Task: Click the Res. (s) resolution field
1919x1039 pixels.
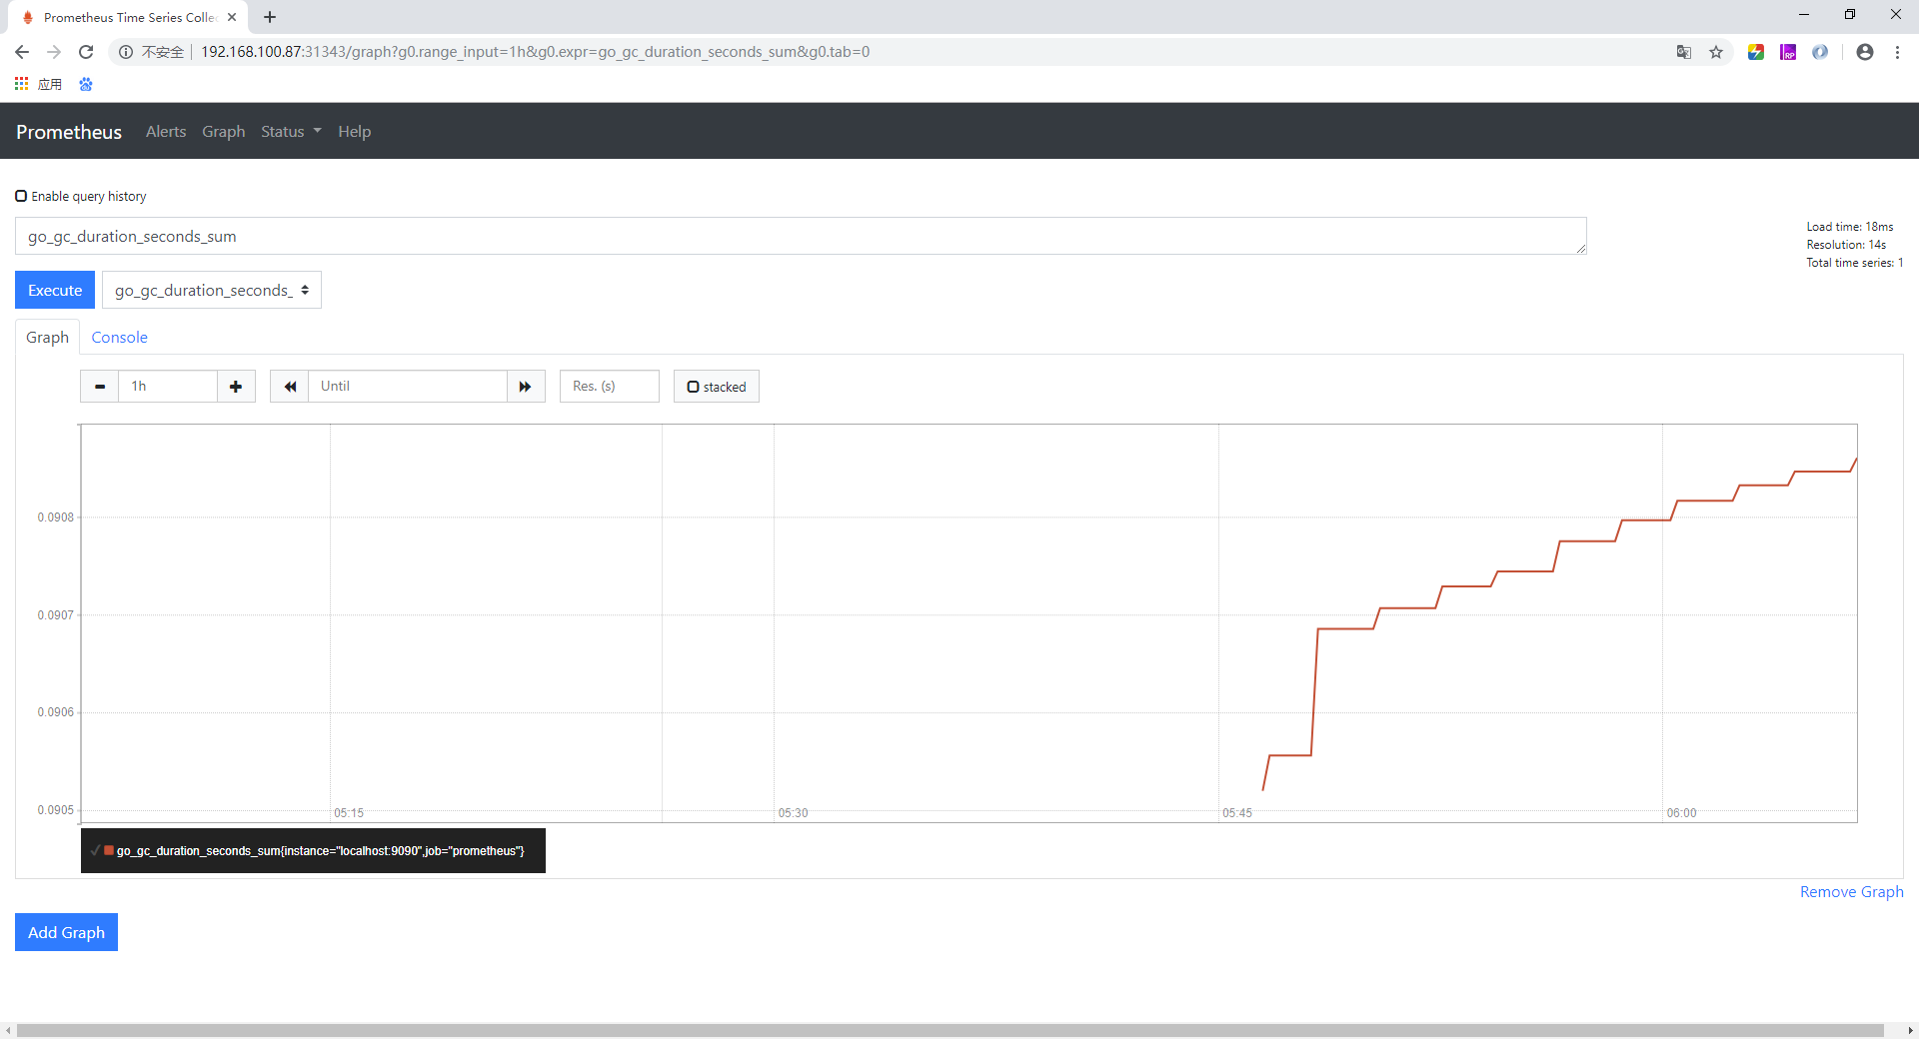Action: pos(610,387)
